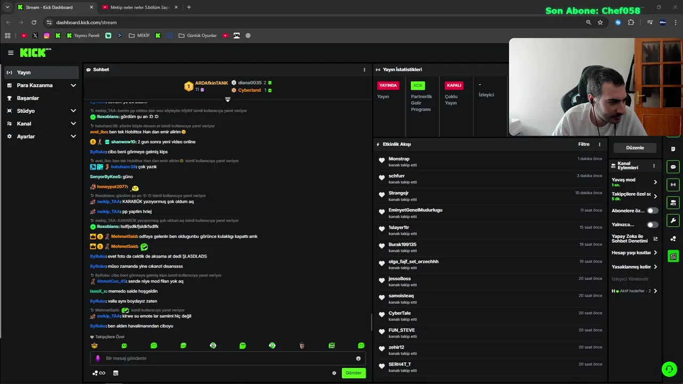The height and width of the screenshot is (384, 683).
Task: Open MEKİP bookmark folder
Action: click(x=139, y=36)
